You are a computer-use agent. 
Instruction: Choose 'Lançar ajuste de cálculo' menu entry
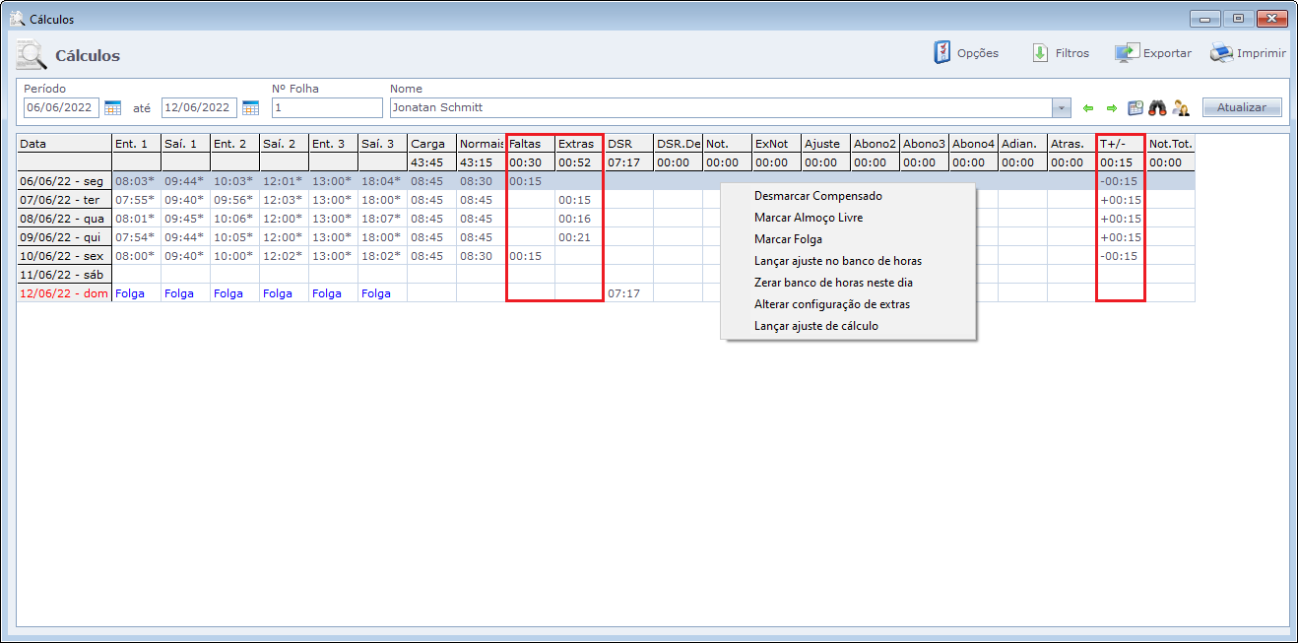click(815, 326)
